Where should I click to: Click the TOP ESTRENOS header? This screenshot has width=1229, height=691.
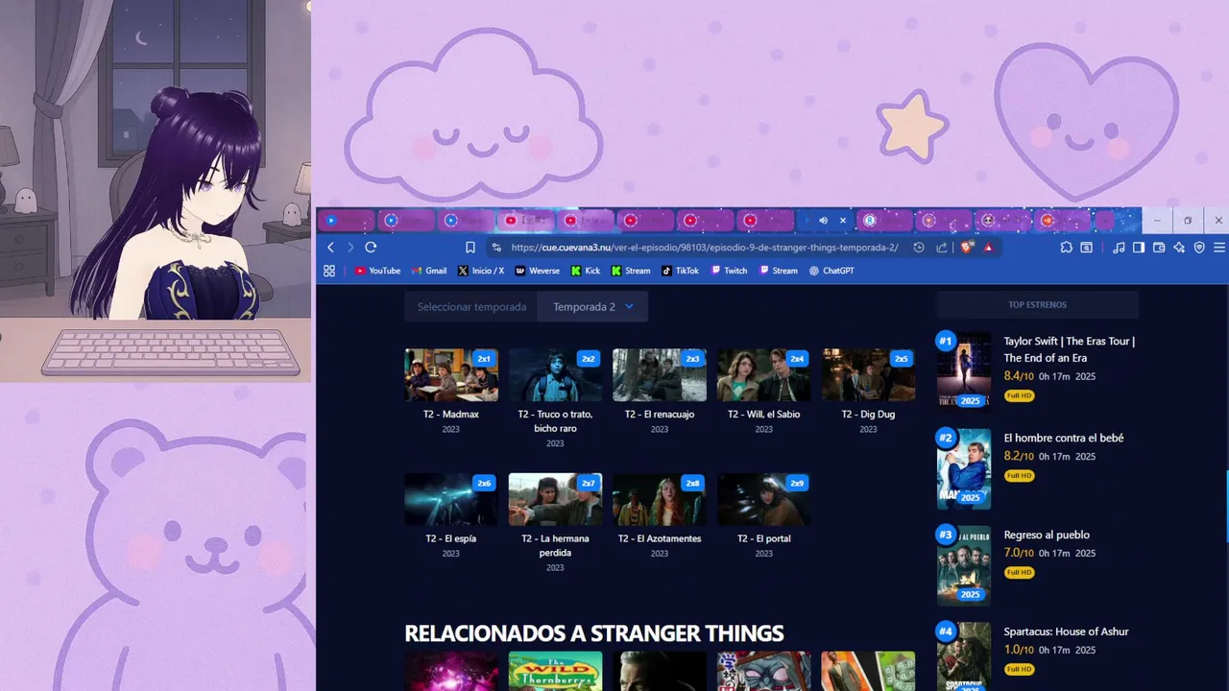click(x=1037, y=305)
